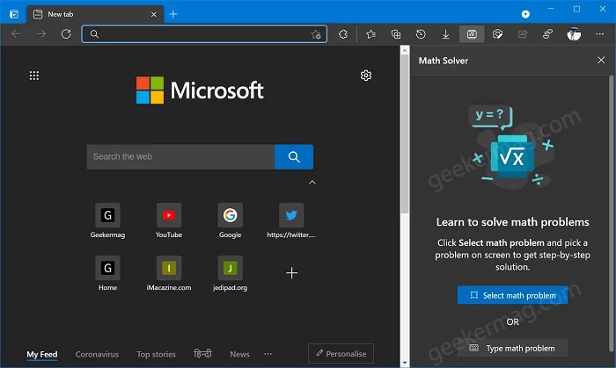
Task: Close the Math Solver panel
Action: (601, 60)
